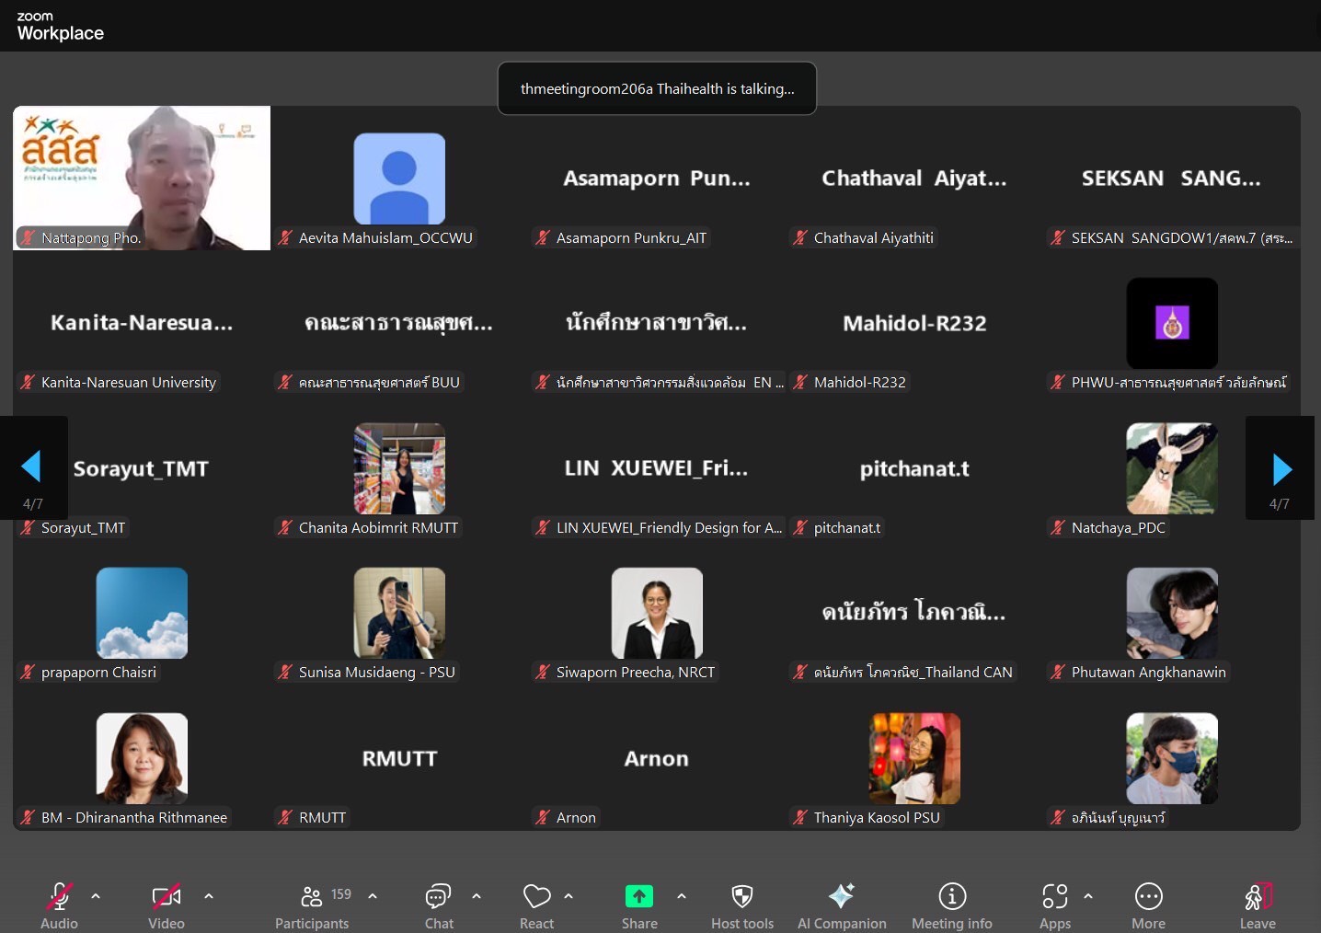
Task: Expand Participants options chevron
Action: (x=373, y=895)
